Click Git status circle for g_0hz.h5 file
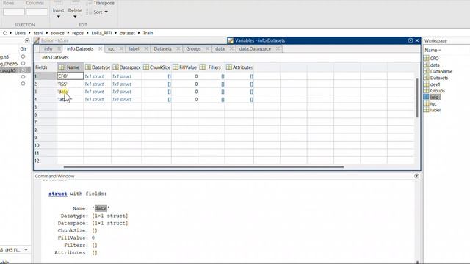This screenshot has width=470, height=264. (23, 64)
